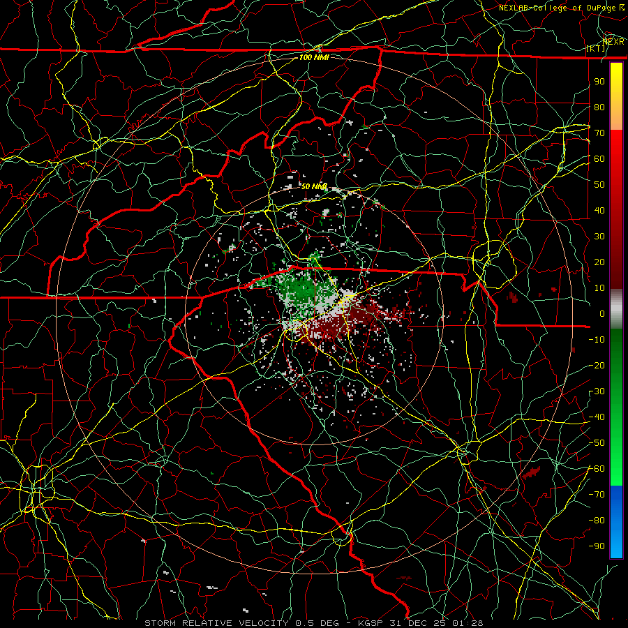Select the "-50" value on the velocity scale
Viewport: 628px width, 628px height.
click(597, 443)
